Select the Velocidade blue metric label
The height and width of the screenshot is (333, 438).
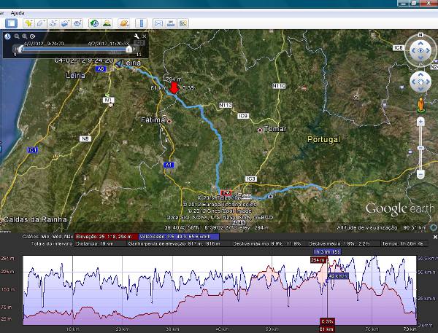[x=179, y=237]
